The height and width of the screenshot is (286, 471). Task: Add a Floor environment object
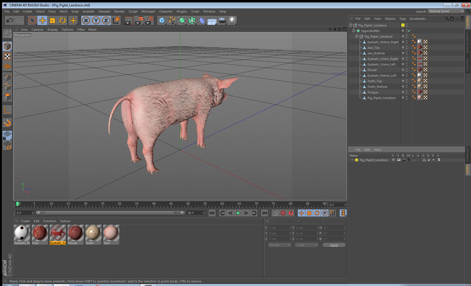point(212,20)
